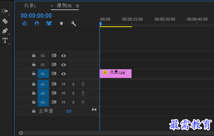This screenshot has height=136, width=214.
Task: Toggle lock on track V1
Action: 34,73
